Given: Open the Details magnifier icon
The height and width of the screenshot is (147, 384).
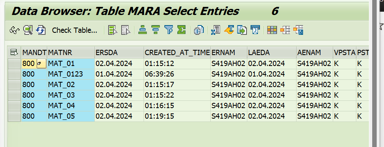Looking at the screenshot, I should pyautogui.click(x=28, y=30).
